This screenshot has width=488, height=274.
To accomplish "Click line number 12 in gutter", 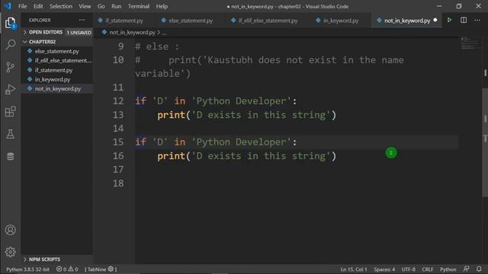I will (118, 101).
